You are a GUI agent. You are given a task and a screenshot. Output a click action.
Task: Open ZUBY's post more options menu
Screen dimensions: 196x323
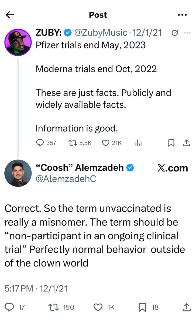click(x=187, y=33)
